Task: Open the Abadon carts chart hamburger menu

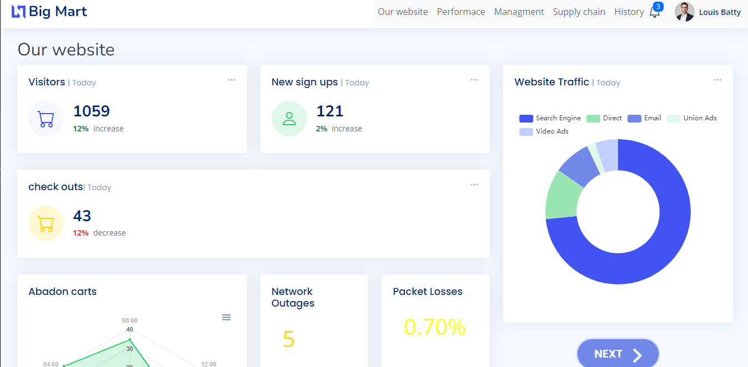Action: coord(226,317)
